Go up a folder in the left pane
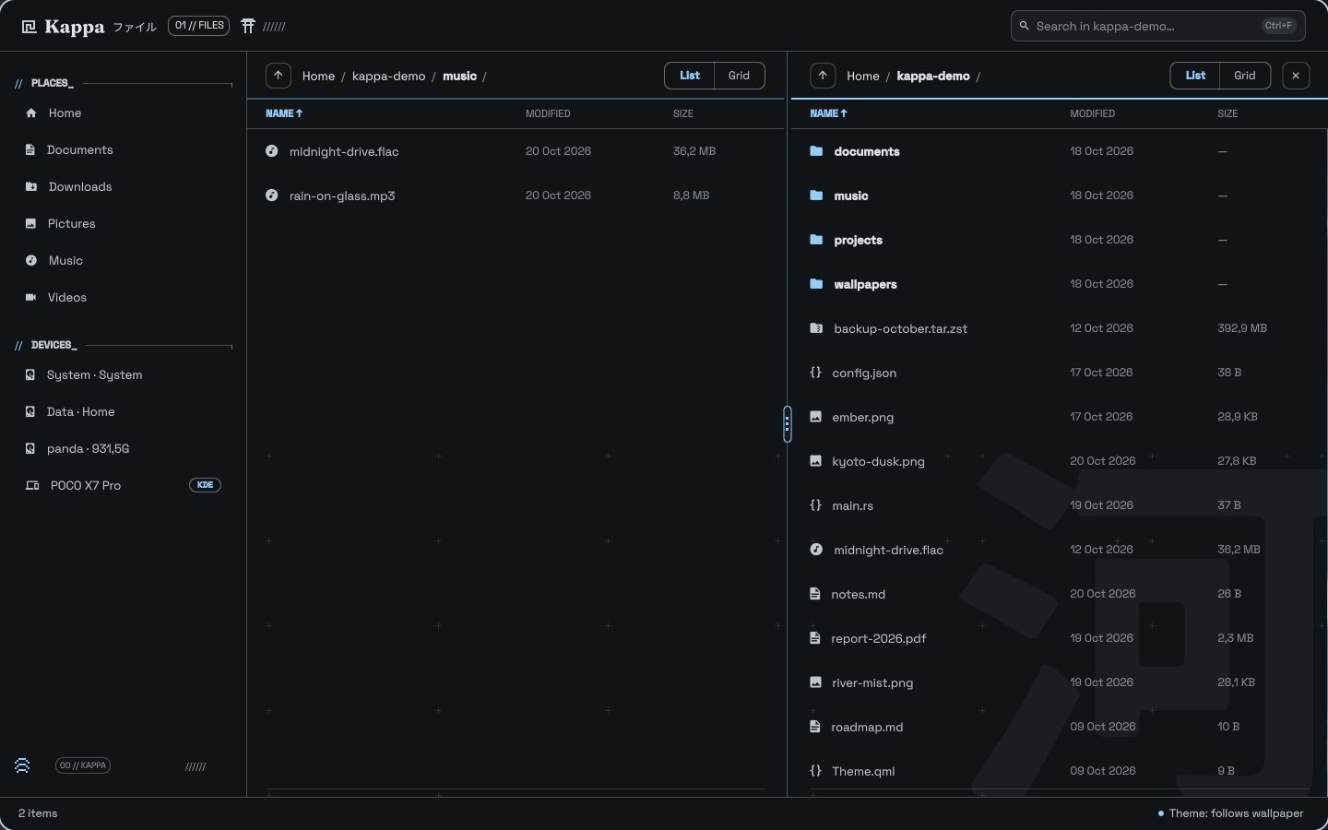The image size is (1328, 830). [x=279, y=76]
